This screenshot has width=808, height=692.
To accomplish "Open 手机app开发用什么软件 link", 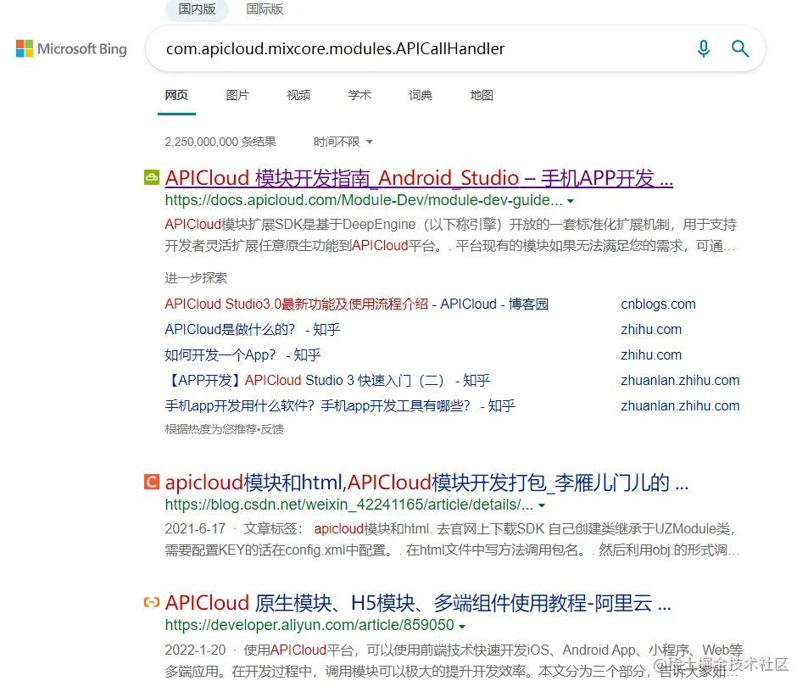I will point(340,406).
